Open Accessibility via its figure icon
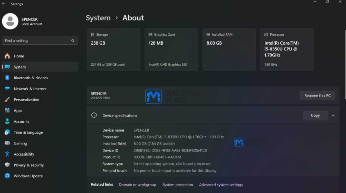The height and width of the screenshot is (193, 346). click(x=7, y=154)
